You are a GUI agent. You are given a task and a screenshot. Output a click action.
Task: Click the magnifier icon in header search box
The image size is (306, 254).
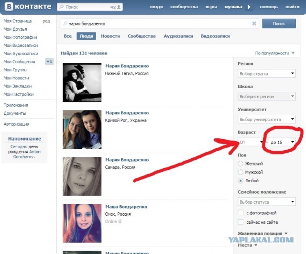(x=61, y=7)
